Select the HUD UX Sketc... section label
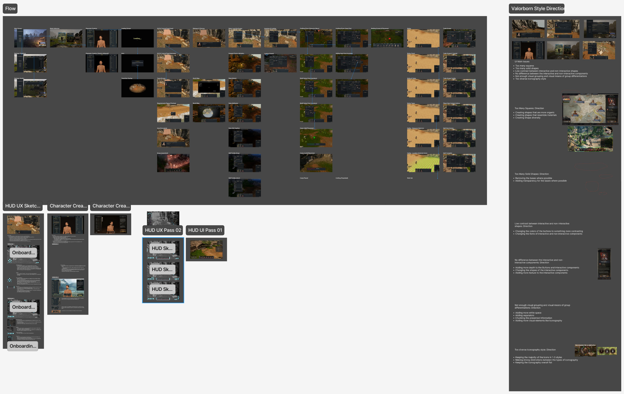 pos(23,206)
